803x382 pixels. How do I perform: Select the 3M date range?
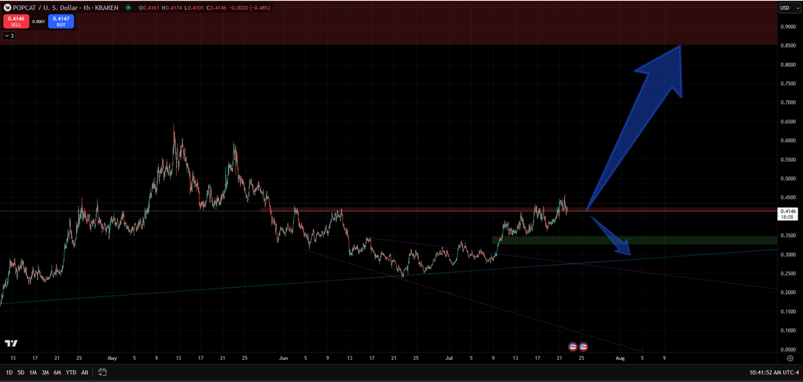click(45, 371)
